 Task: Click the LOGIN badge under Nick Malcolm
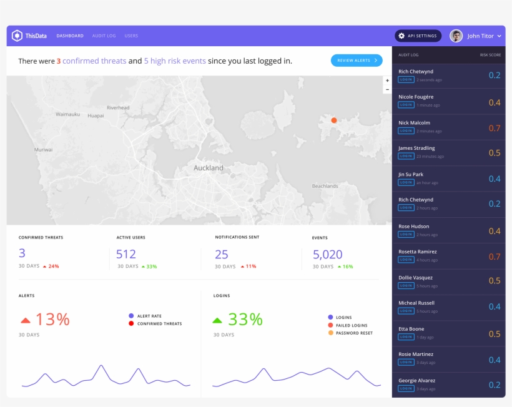(x=406, y=131)
